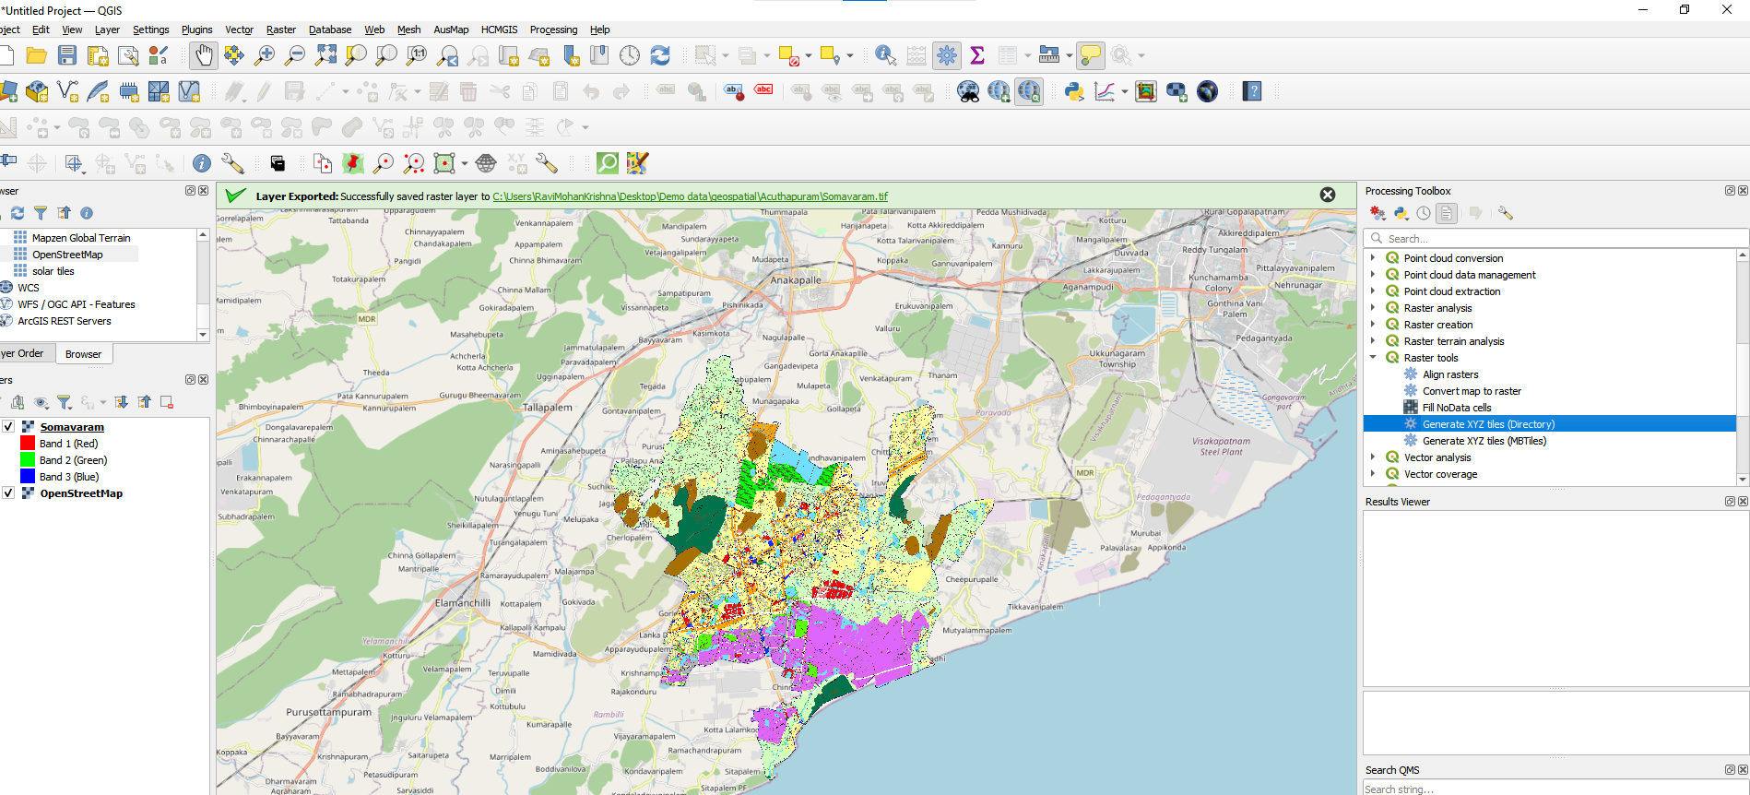Viewport: 1750px width, 795px height.
Task: Switch to the Browser tab
Action: (83, 354)
